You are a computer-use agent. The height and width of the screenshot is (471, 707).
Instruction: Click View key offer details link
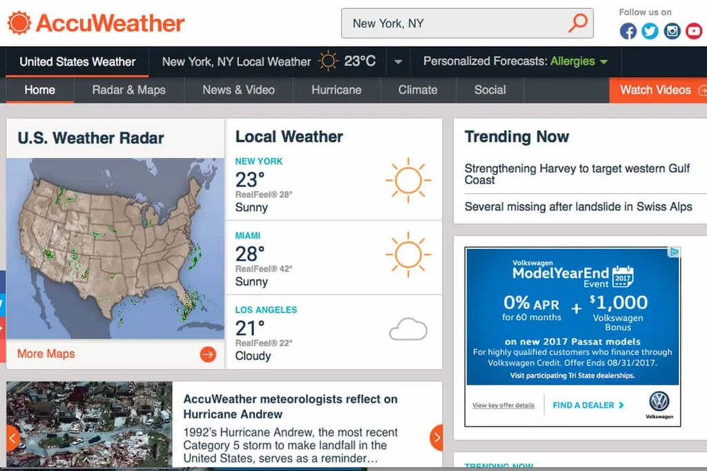(503, 405)
